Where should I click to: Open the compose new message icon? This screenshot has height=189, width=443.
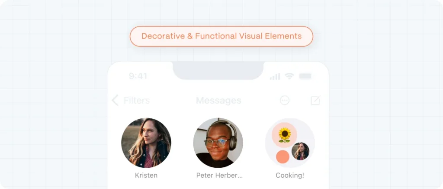pyautogui.click(x=315, y=100)
